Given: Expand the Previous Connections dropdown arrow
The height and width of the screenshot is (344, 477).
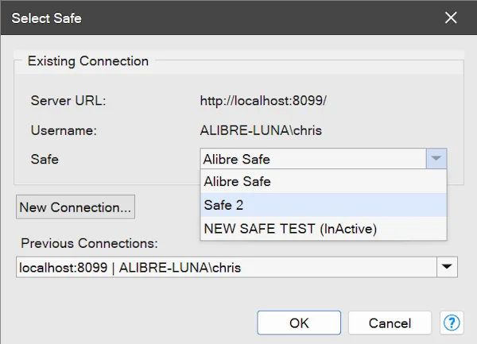Looking at the screenshot, I should click(447, 267).
